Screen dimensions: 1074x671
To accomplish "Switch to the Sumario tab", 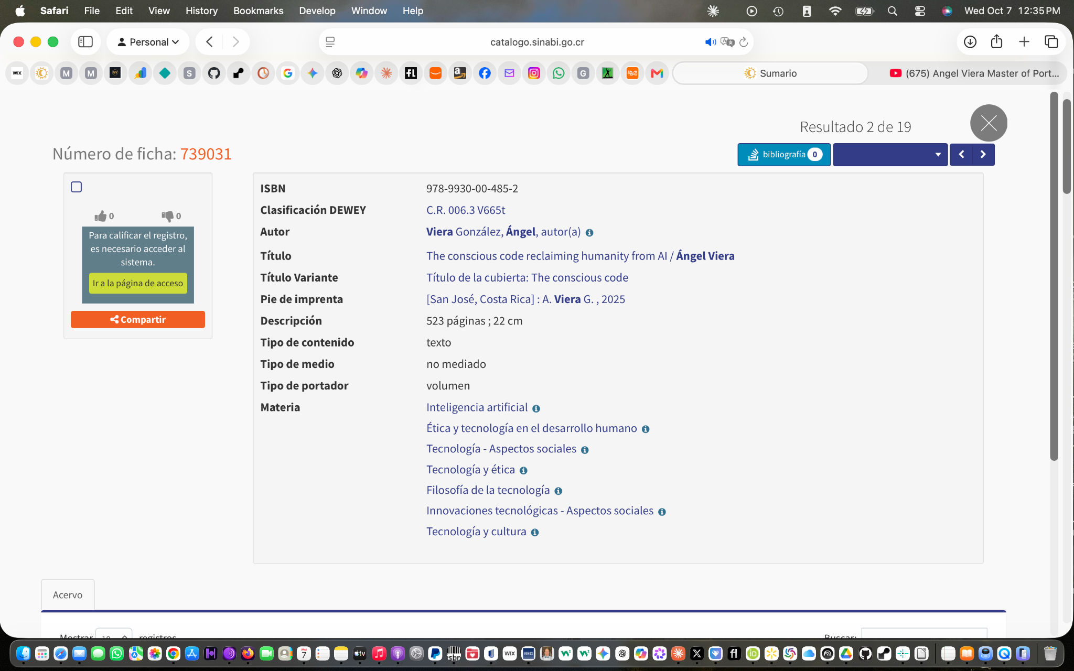I will coord(770,73).
